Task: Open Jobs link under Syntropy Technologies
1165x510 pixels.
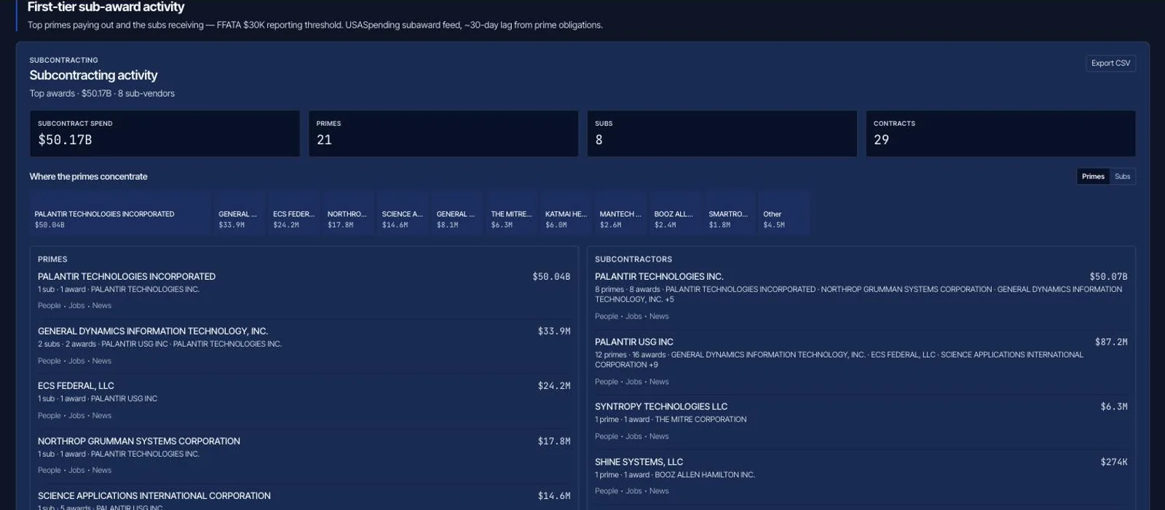Action: click(x=633, y=437)
